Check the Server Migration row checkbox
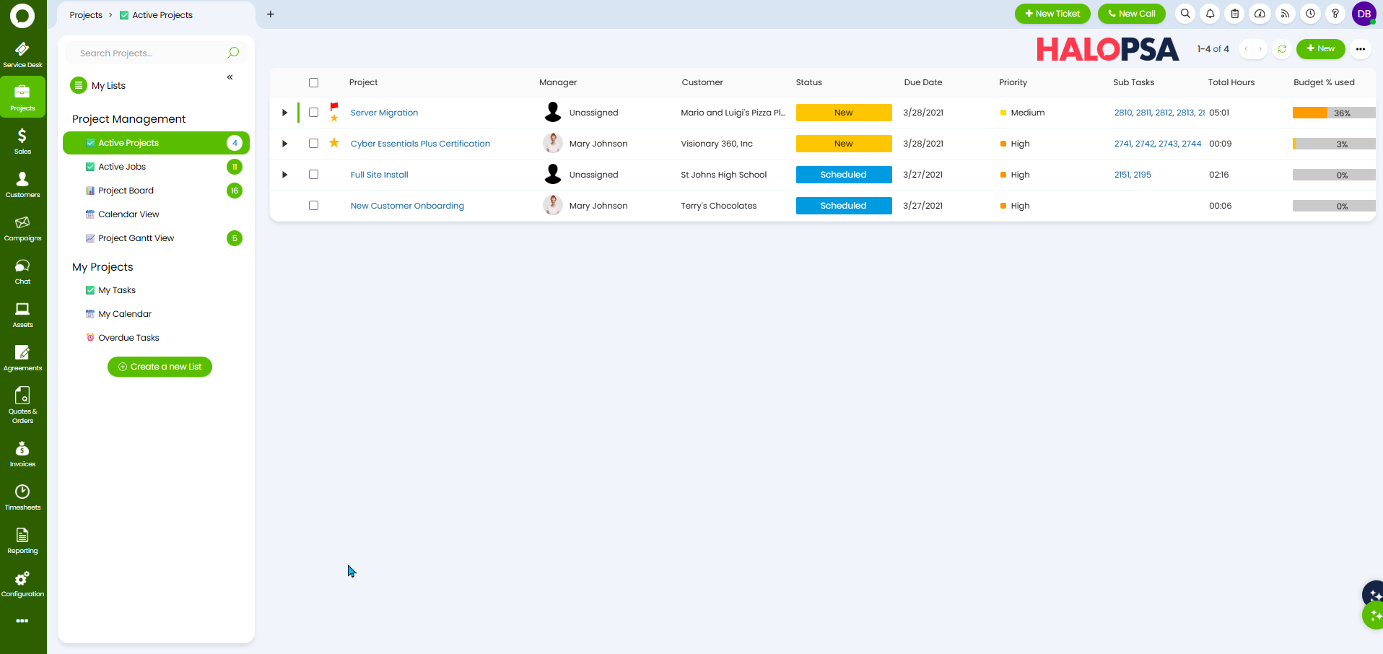1383x654 pixels. click(313, 113)
